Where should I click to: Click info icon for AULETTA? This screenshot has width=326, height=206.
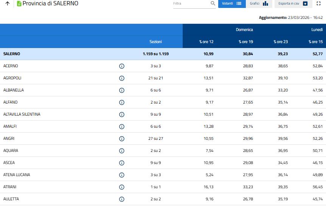click(x=122, y=199)
